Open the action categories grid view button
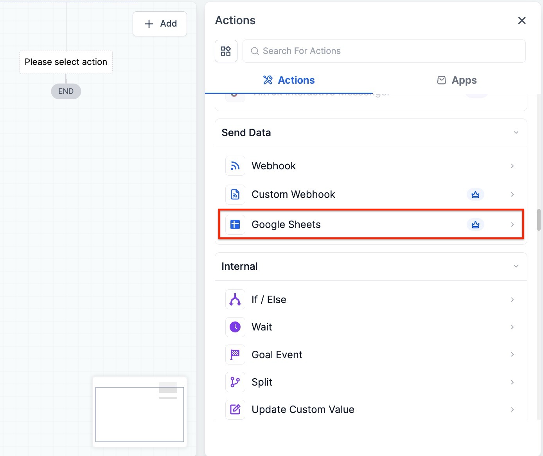The height and width of the screenshot is (456, 543). [226, 51]
